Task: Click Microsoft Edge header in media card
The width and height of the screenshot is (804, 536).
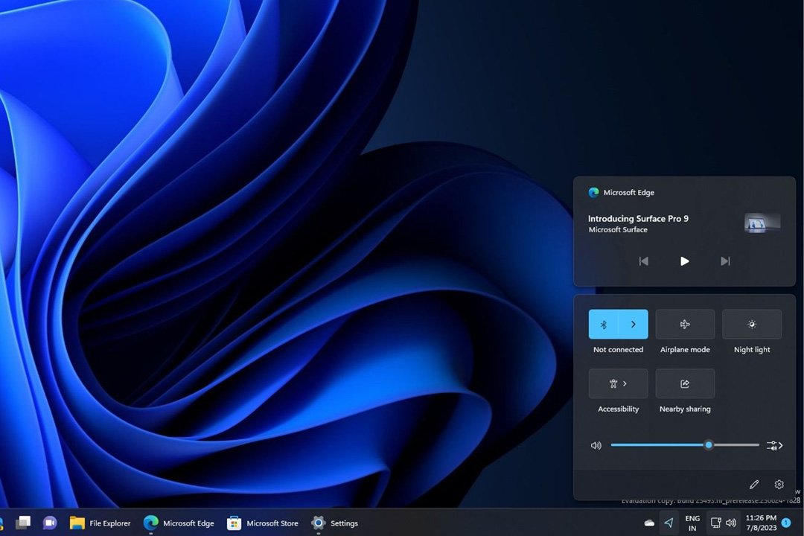Action: (622, 192)
